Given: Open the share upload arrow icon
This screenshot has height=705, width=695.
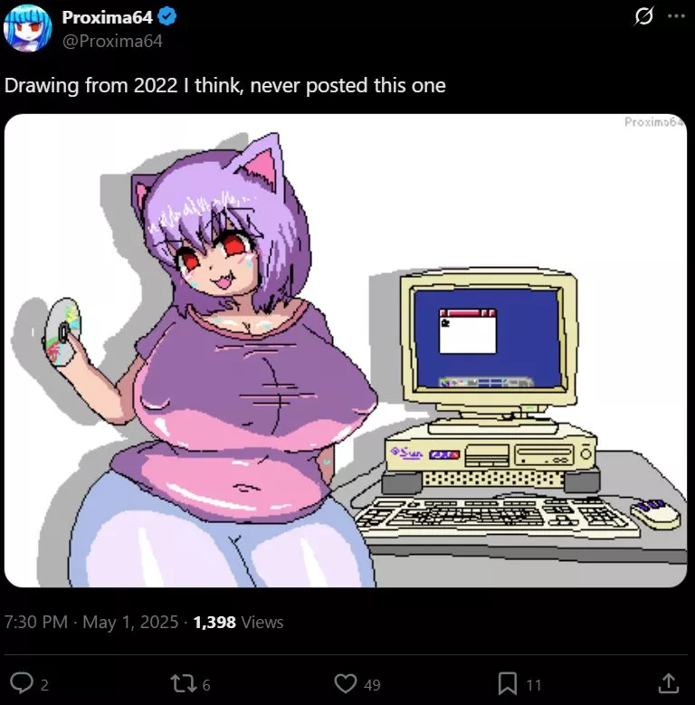Looking at the screenshot, I should tap(669, 683).
